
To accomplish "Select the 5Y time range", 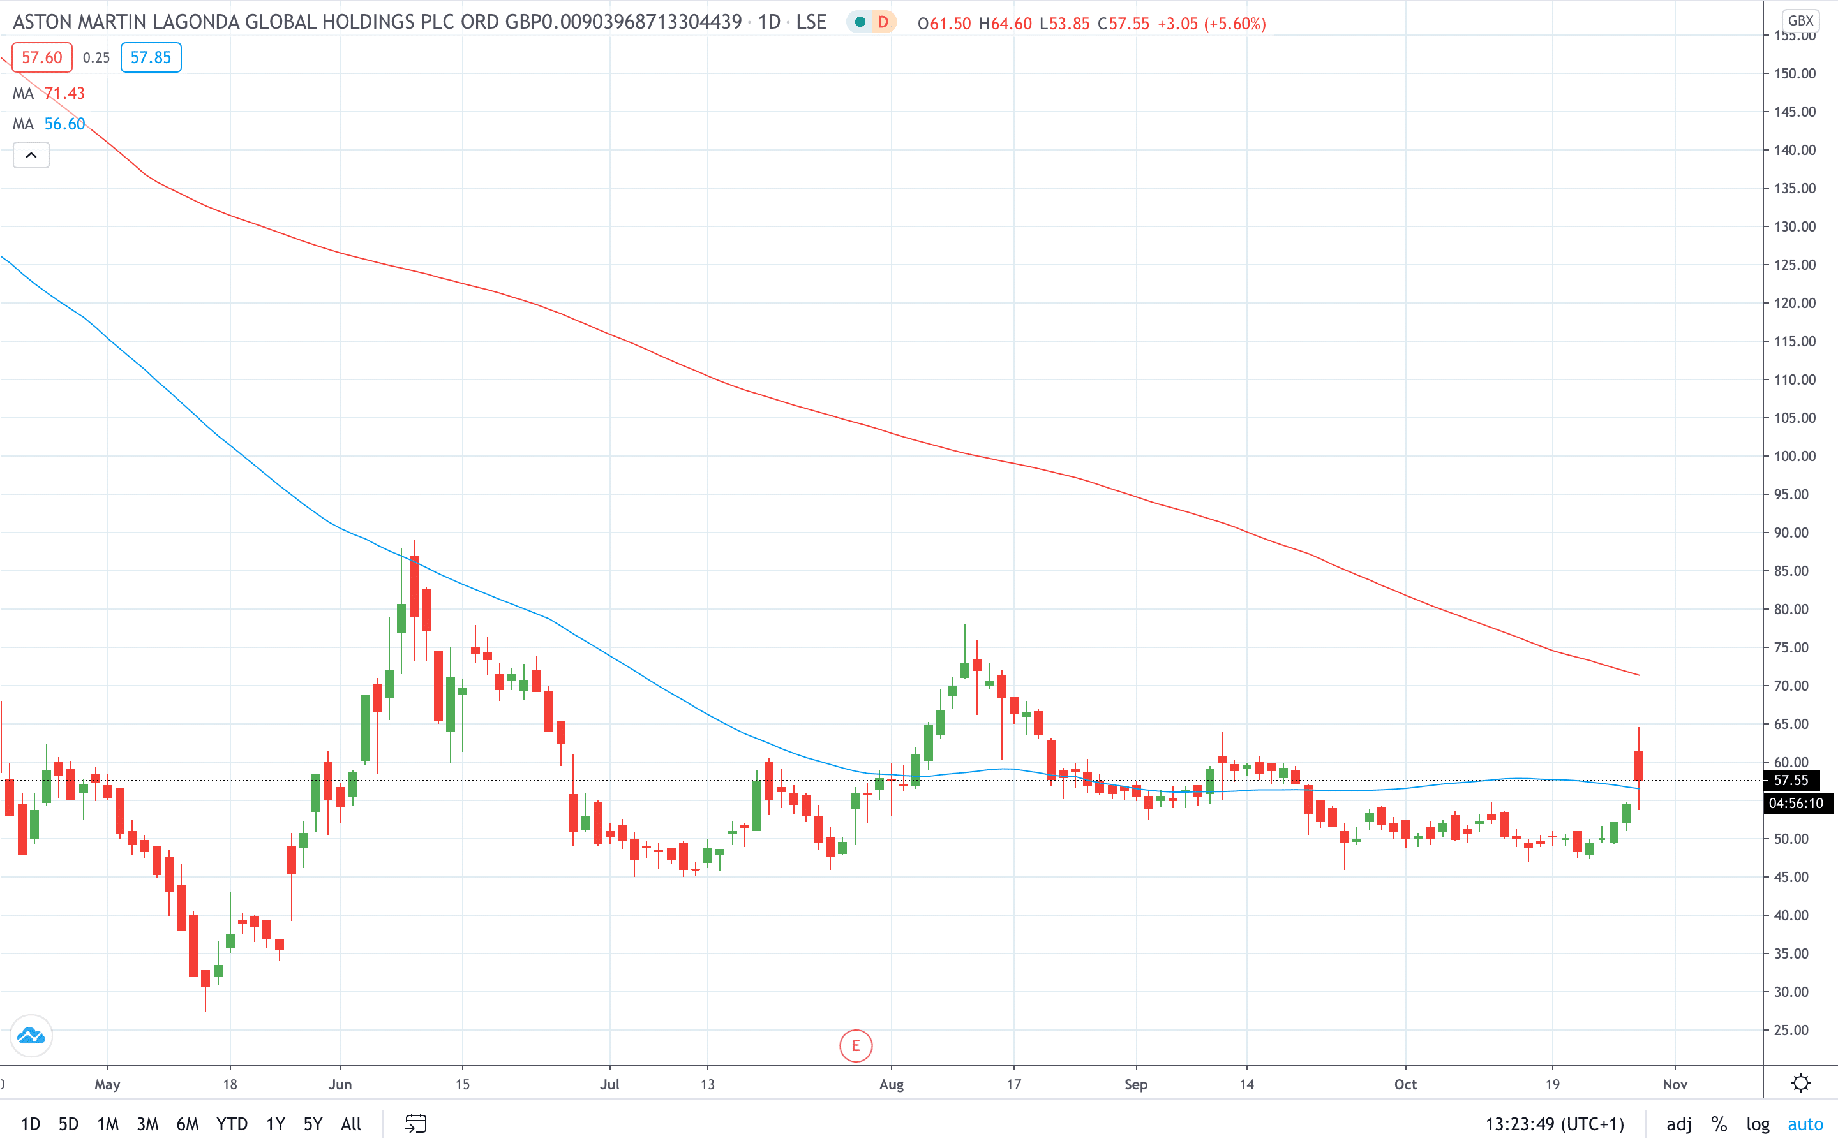I will point(313,1124).
